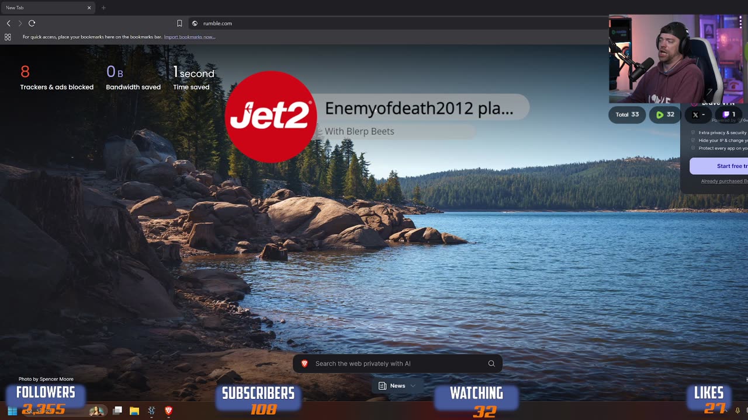Click the browser forward arrow

coord(20,23)
